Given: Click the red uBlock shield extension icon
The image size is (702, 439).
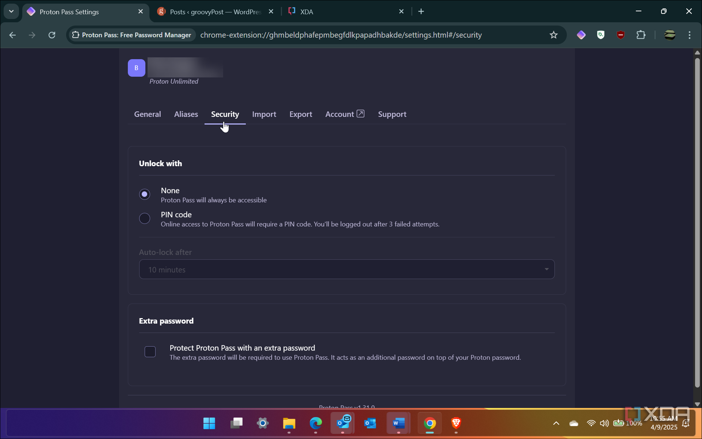Looking at the screenshot, I should (621, 35).
